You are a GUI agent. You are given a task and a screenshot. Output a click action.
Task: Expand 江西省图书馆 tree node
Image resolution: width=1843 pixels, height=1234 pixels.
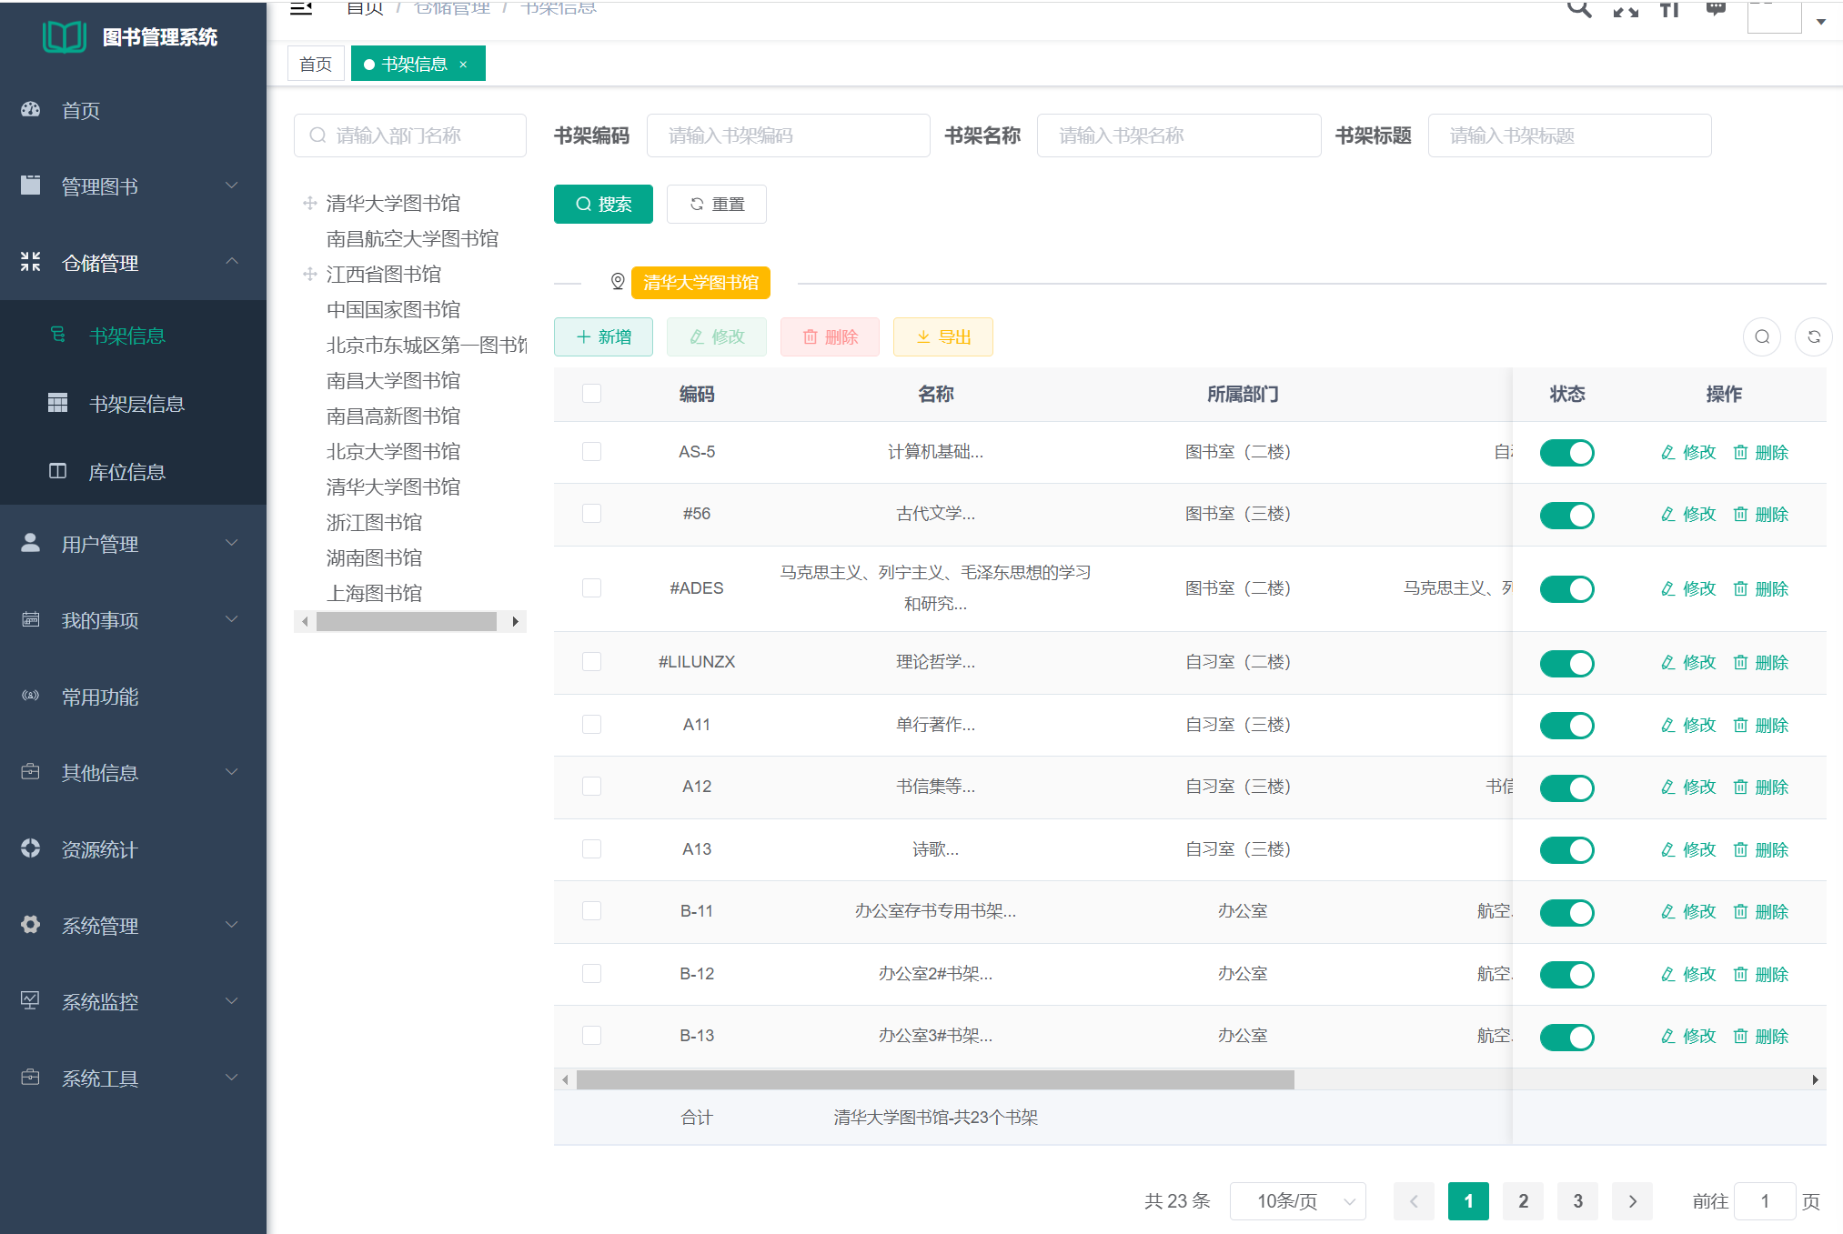tap(309, 275)
